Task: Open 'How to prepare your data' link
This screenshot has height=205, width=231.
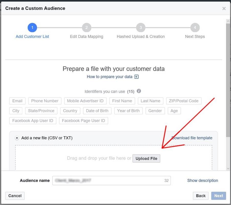Action: [110, 77]
